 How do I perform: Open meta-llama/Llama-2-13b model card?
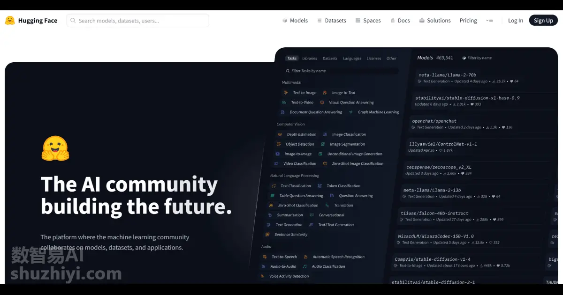click(x=432, y=190)
